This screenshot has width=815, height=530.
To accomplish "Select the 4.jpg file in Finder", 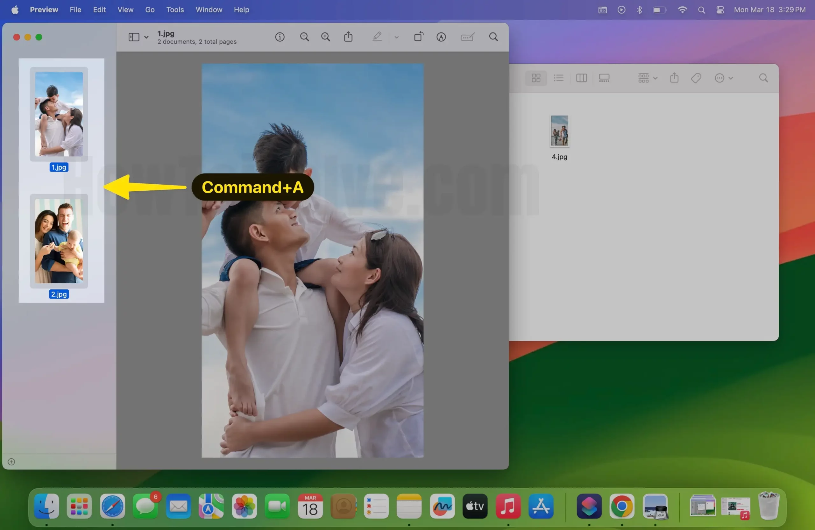I will coord(560,131).
